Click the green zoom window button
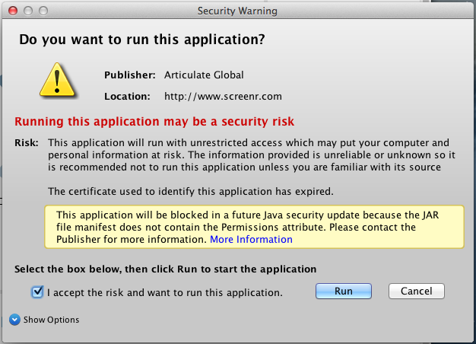This screenshot has width=476, height=344. coord(43,11)
